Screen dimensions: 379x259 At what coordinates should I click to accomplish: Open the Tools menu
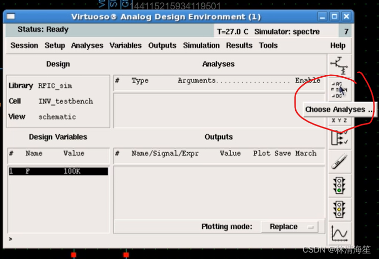click(268, 45)
